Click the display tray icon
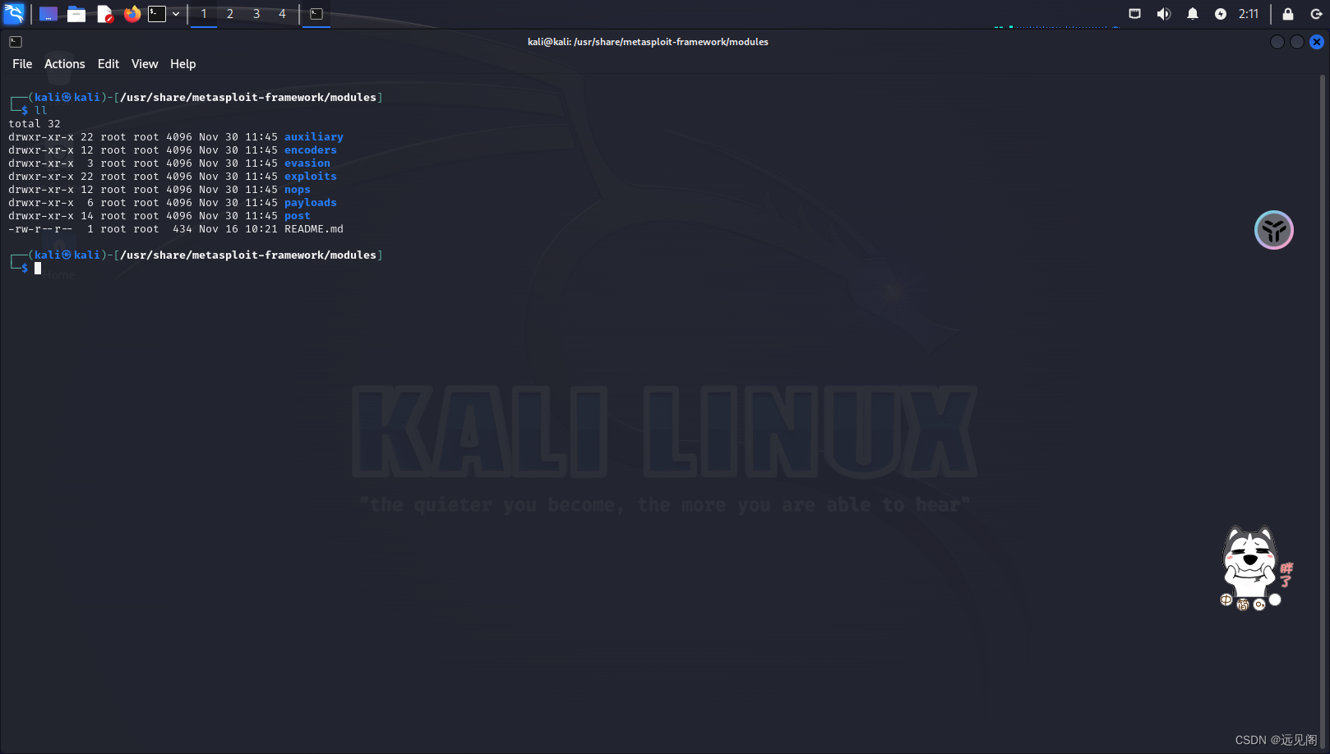Screen dimensions: 1330x754 1134,14
